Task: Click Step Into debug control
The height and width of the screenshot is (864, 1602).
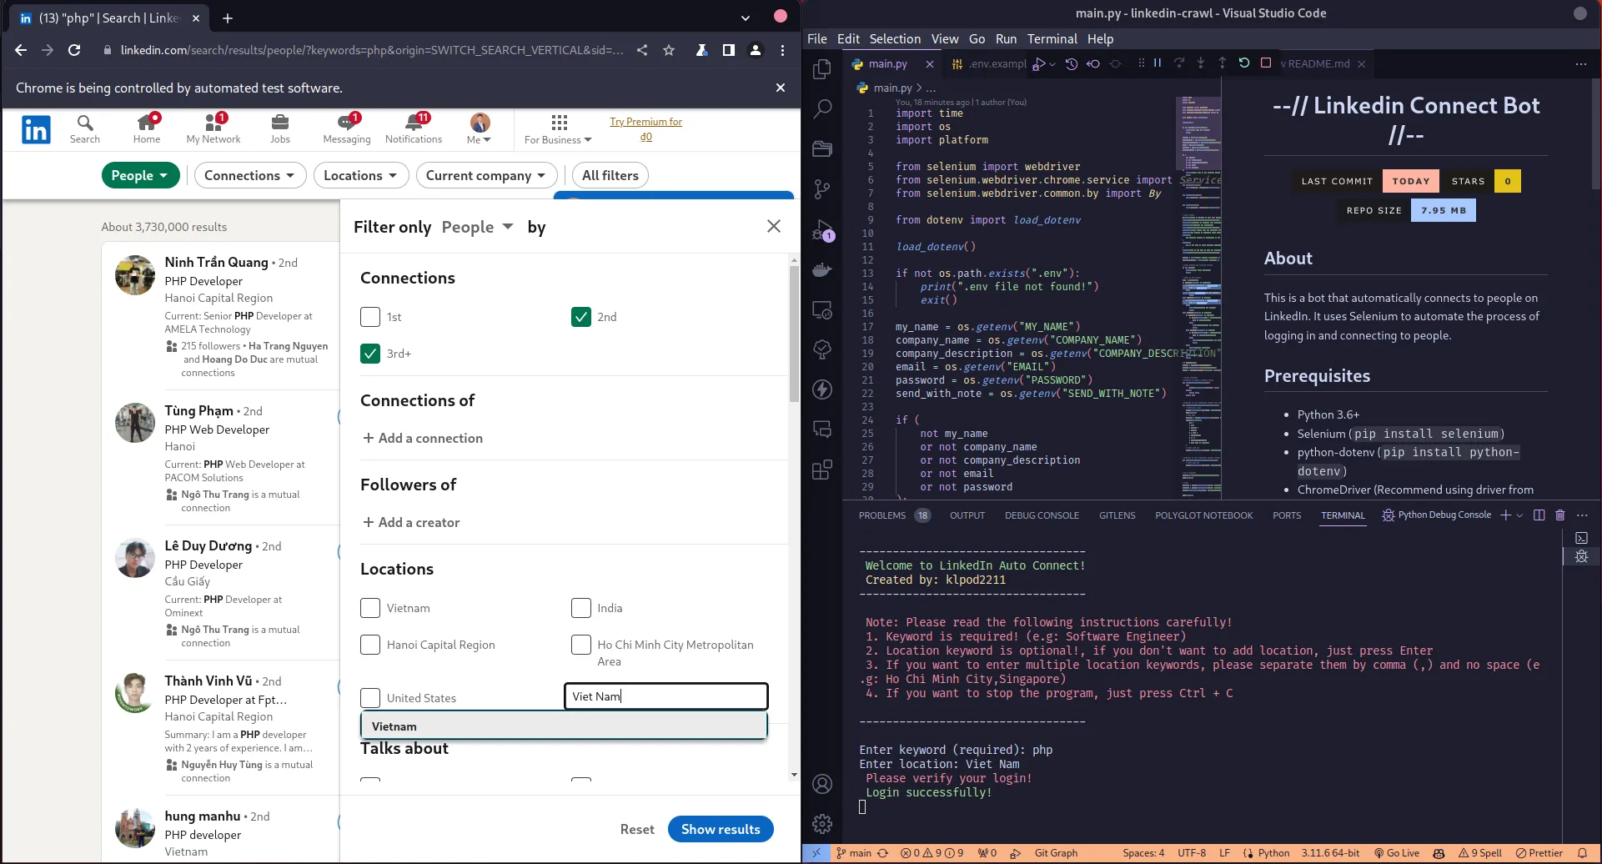Action: [x=1201, y=63]
